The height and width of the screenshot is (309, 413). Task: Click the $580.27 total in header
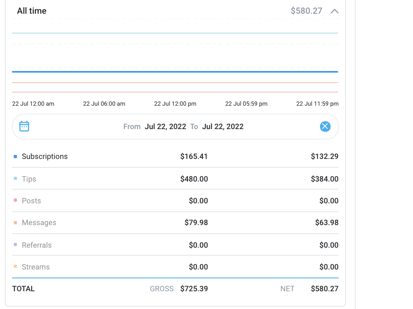(x=306, y=11)
